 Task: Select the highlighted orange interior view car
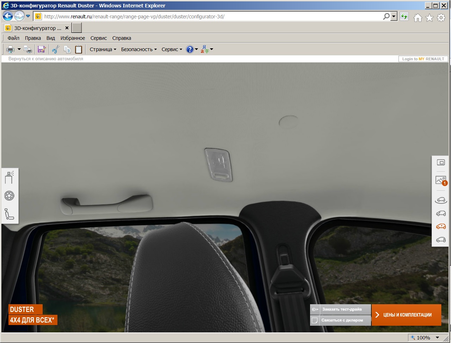click(x=441, y=226)
